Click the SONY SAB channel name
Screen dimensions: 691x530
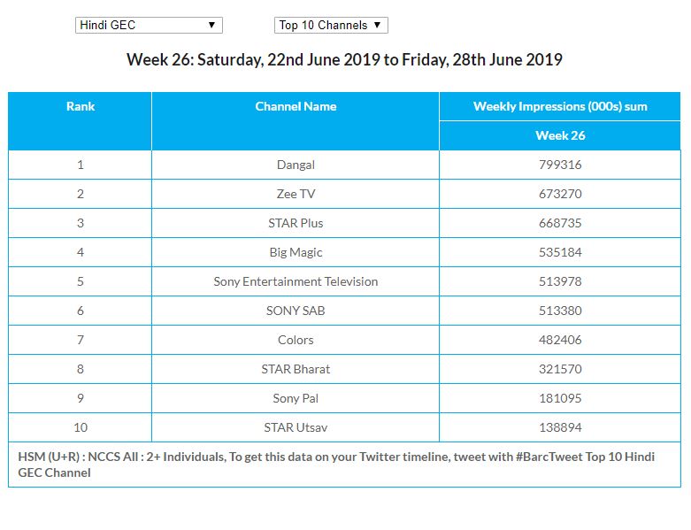tap(296, 311)
